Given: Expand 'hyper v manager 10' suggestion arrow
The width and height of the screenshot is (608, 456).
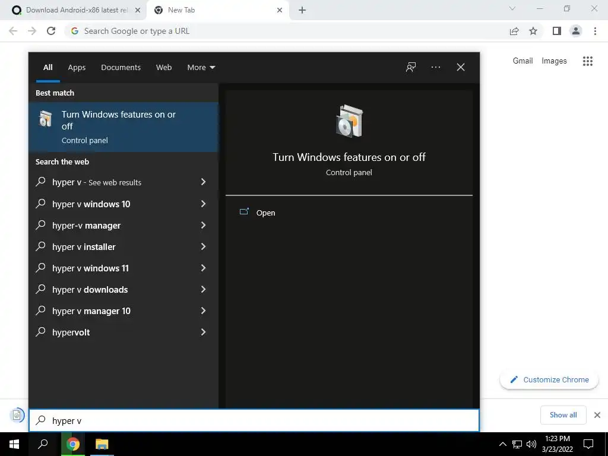Looking at the screenshot, I should coord(203,310).
